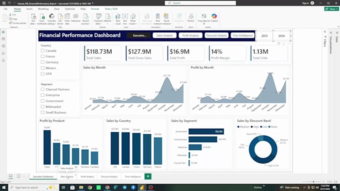Add a new page with plus button
340x191 pixels.
click(x=148, y=177)
